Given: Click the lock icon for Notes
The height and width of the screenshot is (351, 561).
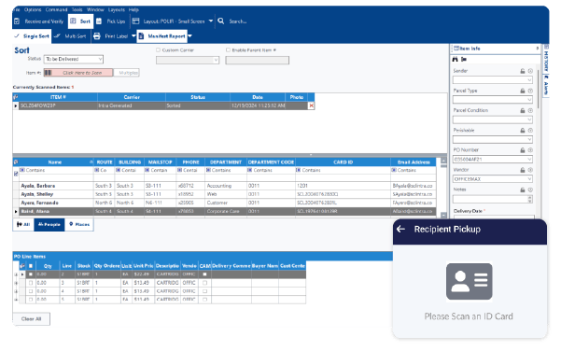Looking at the screenshot, I should [523, 190].
